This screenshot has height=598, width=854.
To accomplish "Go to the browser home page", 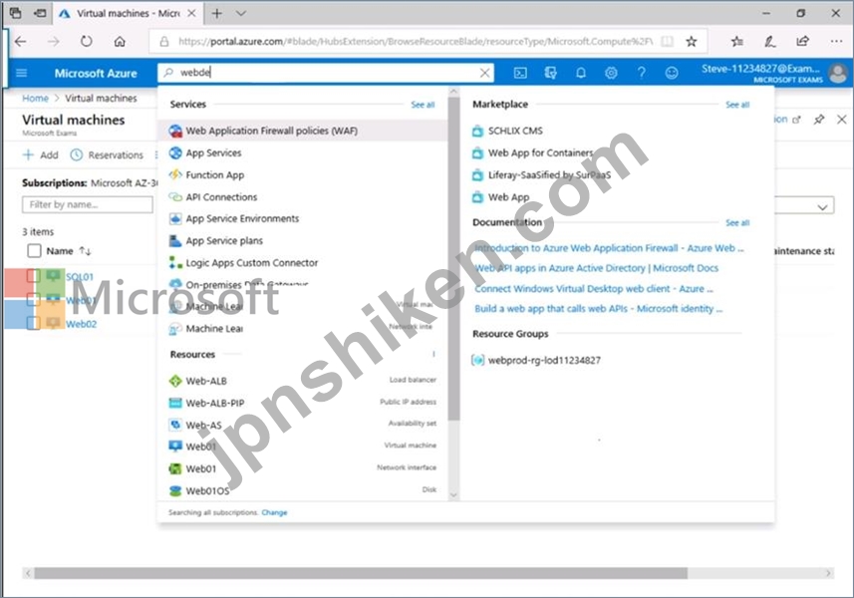I will pos(120,42).
